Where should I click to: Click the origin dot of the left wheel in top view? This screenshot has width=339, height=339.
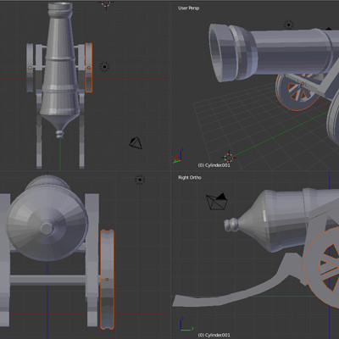pos(31,68)
